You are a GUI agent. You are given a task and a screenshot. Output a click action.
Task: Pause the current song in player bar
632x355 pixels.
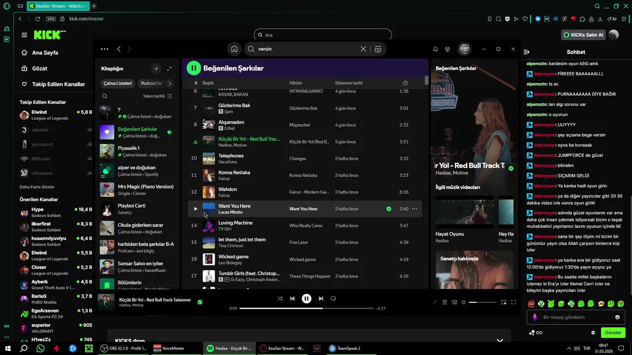click(x=307, y=298)
